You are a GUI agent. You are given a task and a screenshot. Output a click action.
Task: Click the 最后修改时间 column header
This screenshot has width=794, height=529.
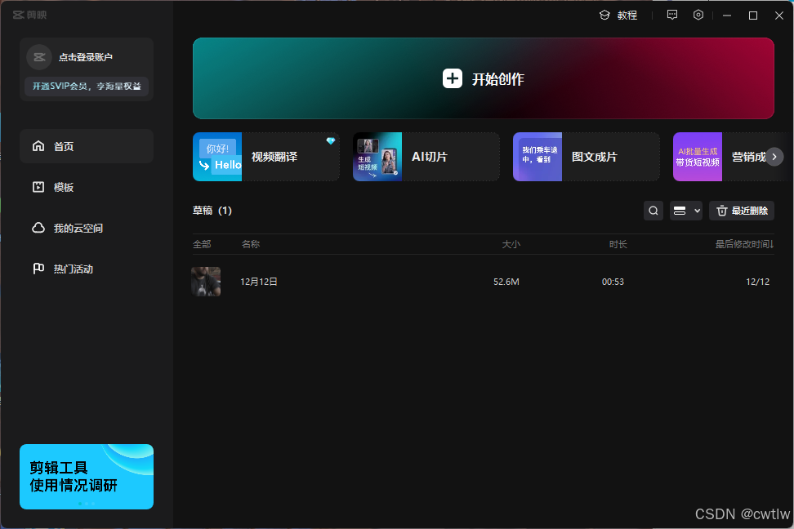(x=744, y=245)
